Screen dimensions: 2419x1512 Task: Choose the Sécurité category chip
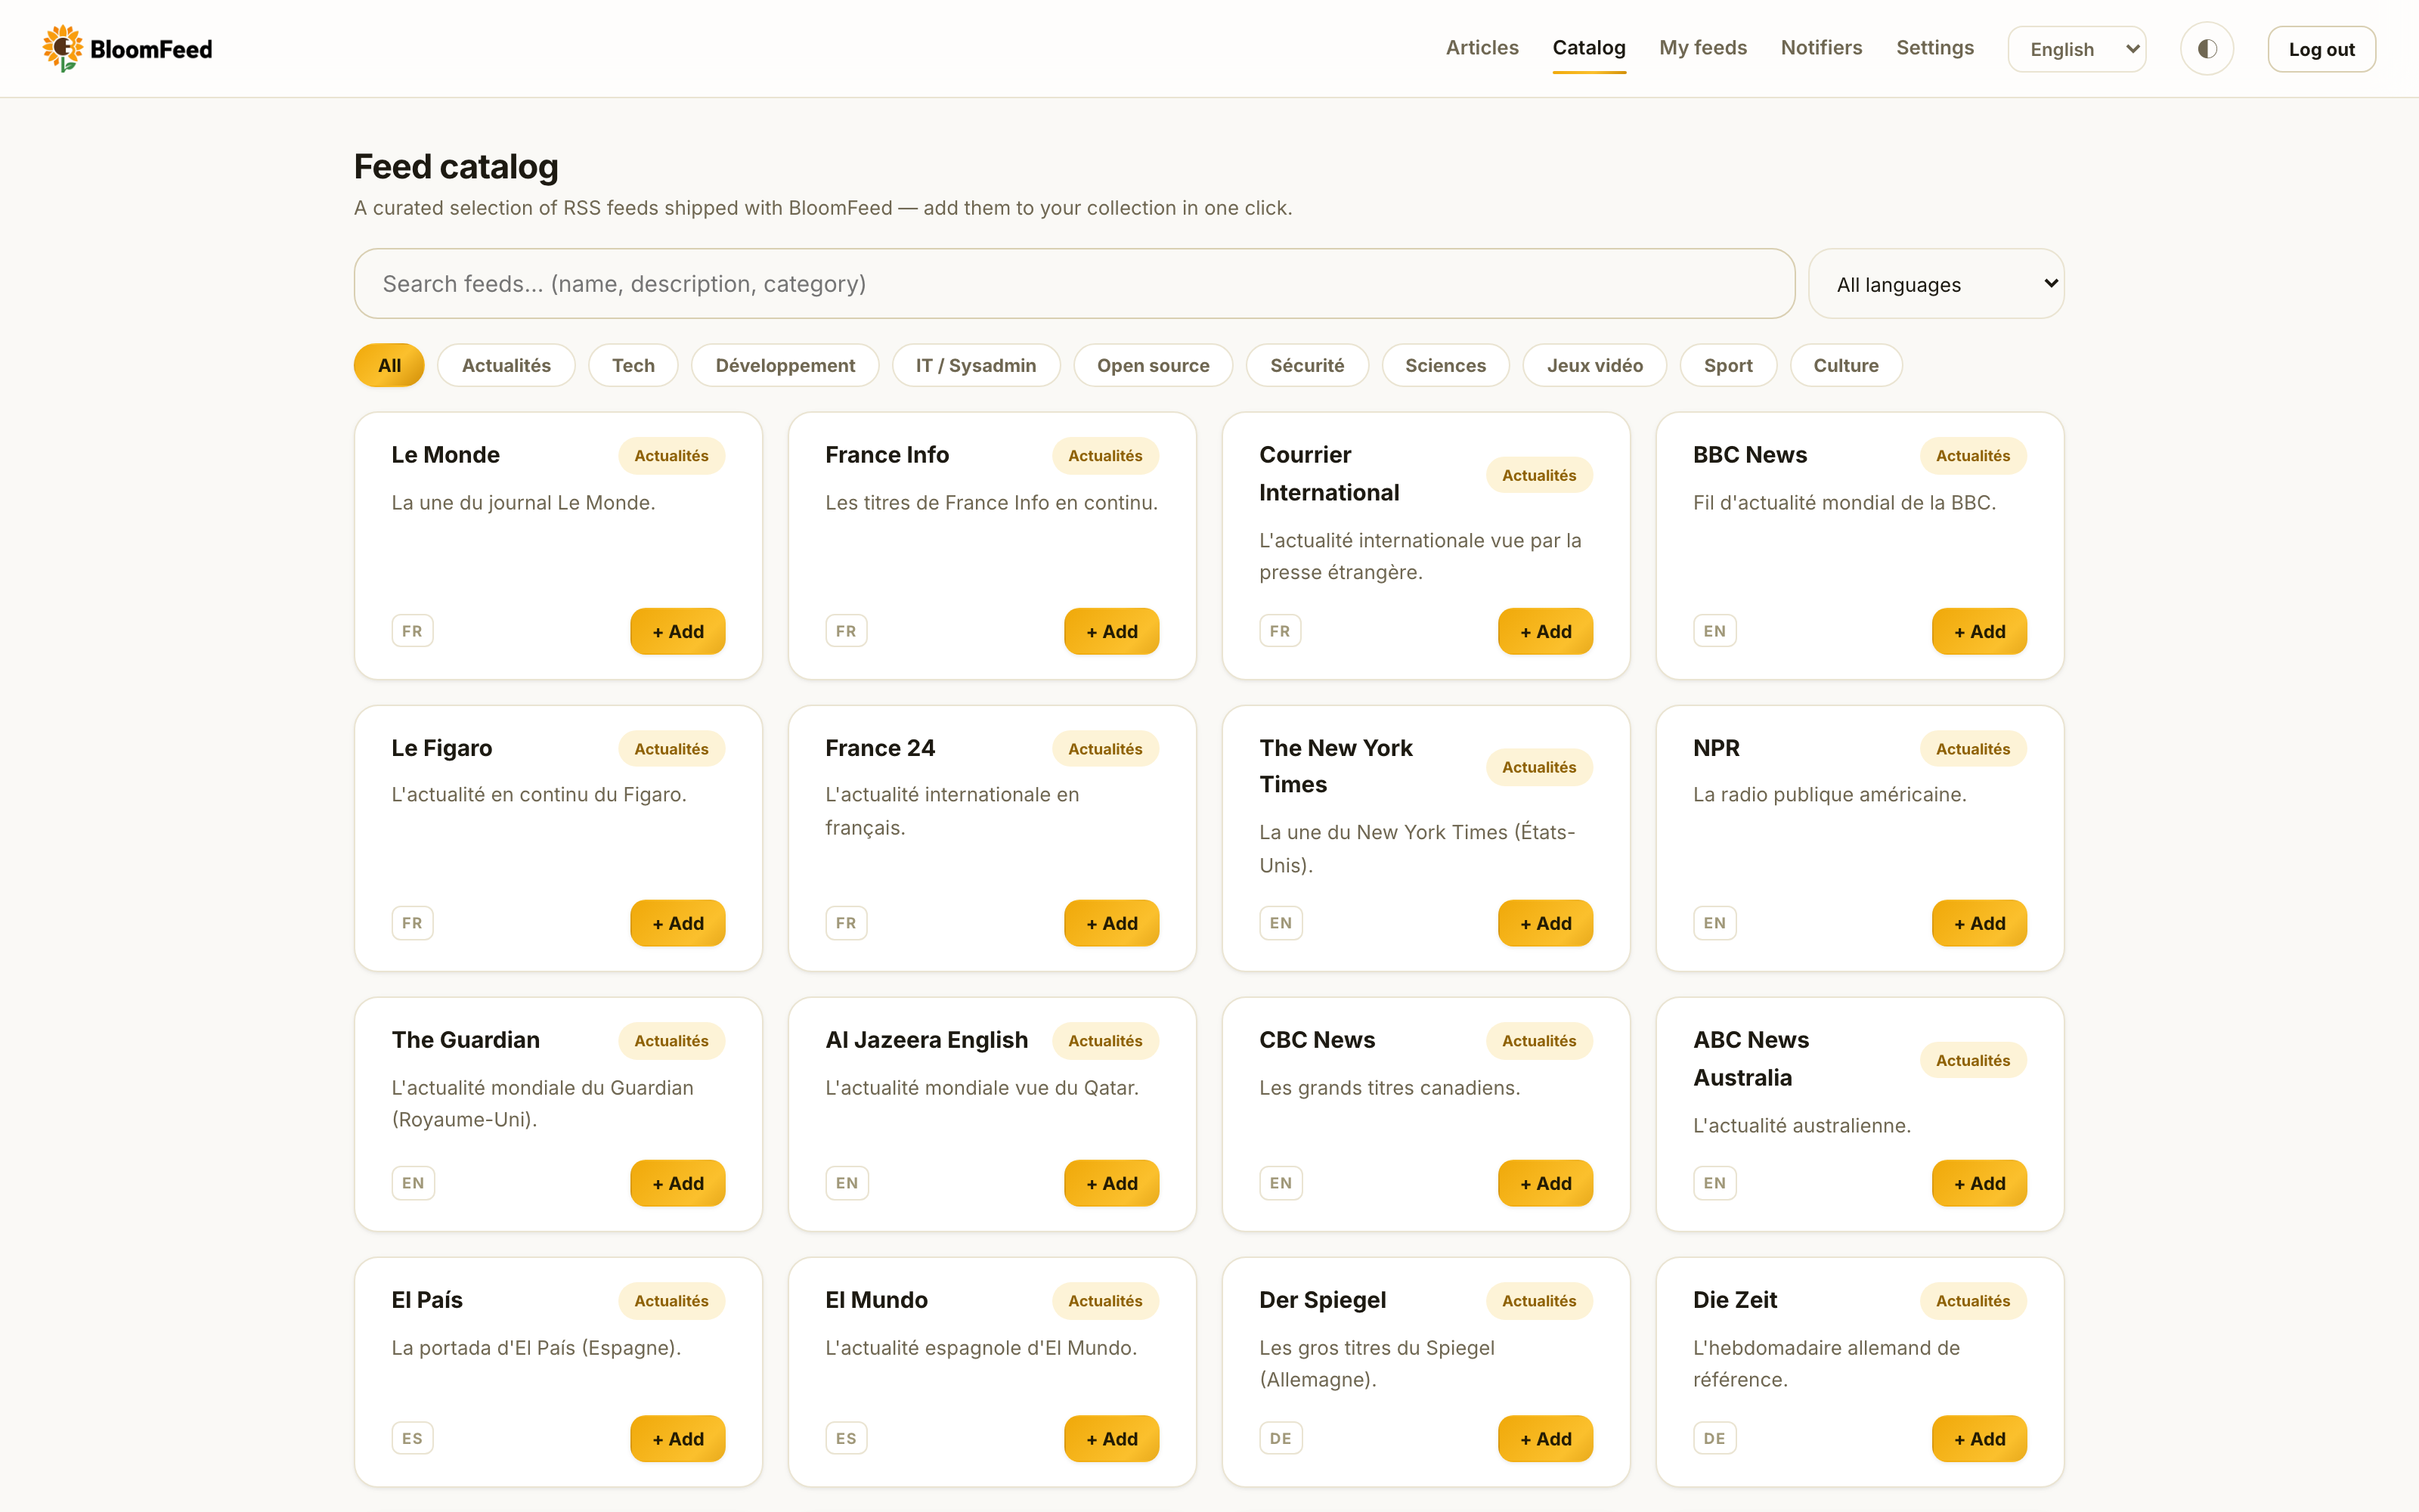1306,365
